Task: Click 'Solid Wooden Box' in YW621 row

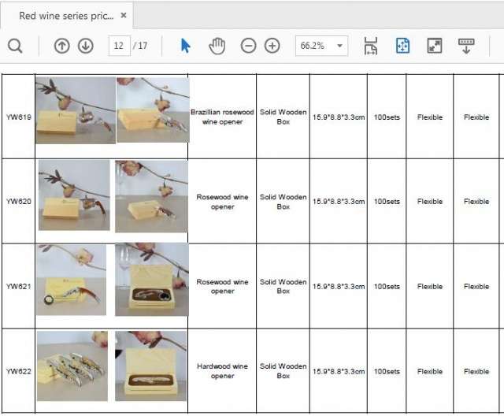Action: (x=283, y=287)
